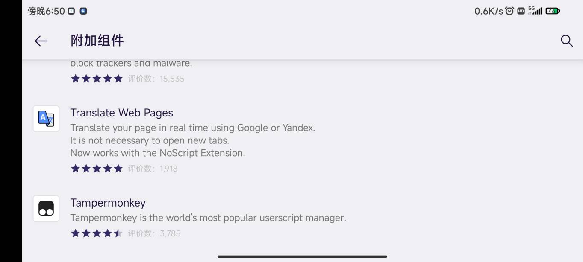Image resolution: width=583 pixels, height=262 pixels.
Task: Tap the 15,535 review count
Action: coord(172,79)
